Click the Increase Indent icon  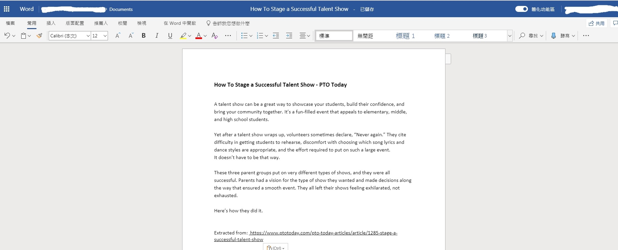289,36
